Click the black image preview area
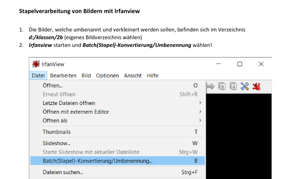 click(x=239, y=136)
